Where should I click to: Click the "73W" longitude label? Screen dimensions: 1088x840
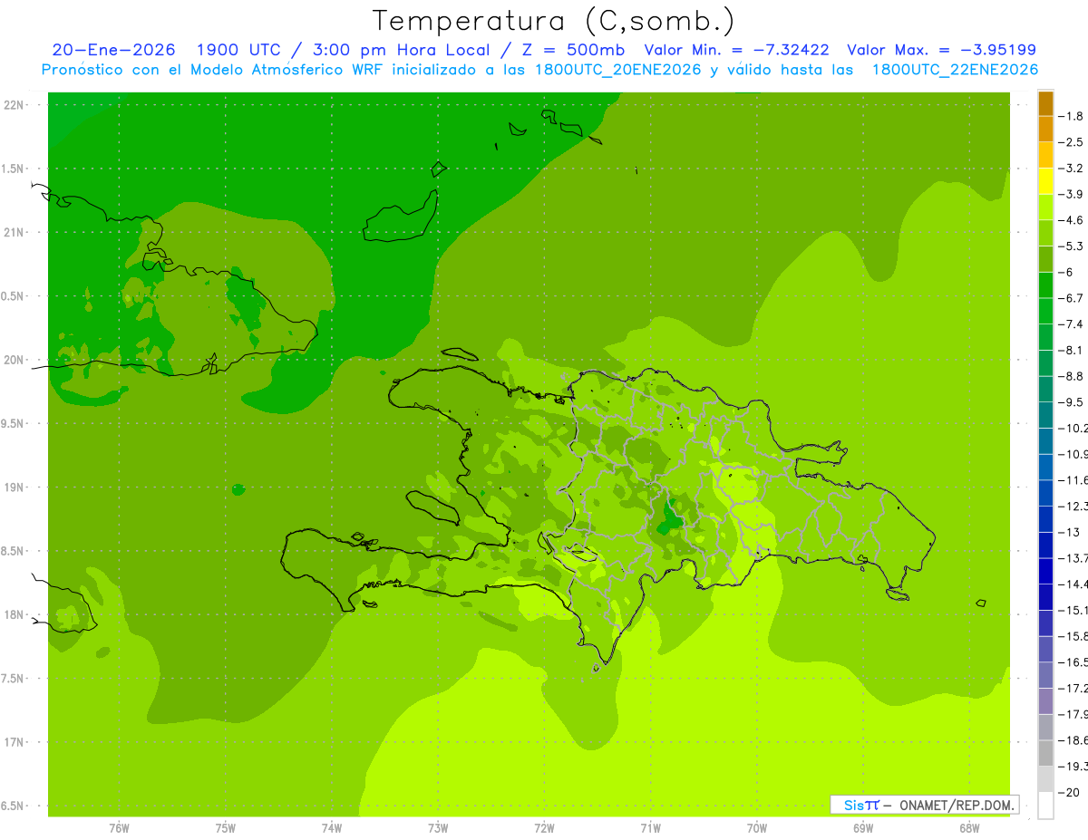tap(438, 827)
